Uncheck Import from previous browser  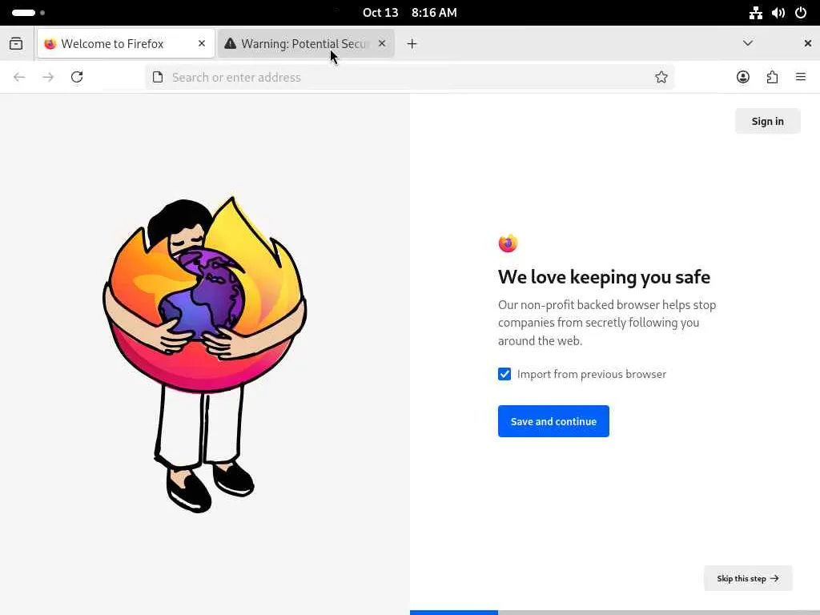[x=504, y=374]
